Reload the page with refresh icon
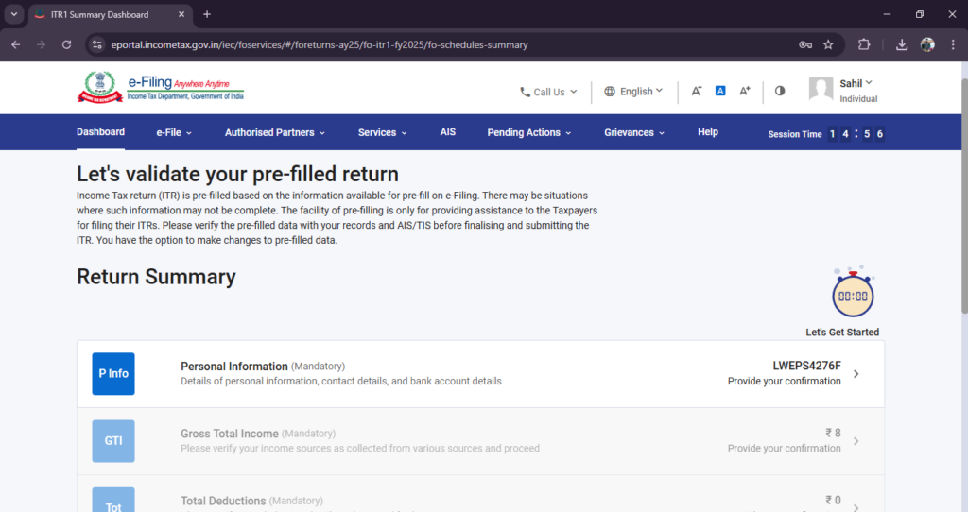Image resolution: width=968 pixels, height=512 pixels. (x=67, y=44)
